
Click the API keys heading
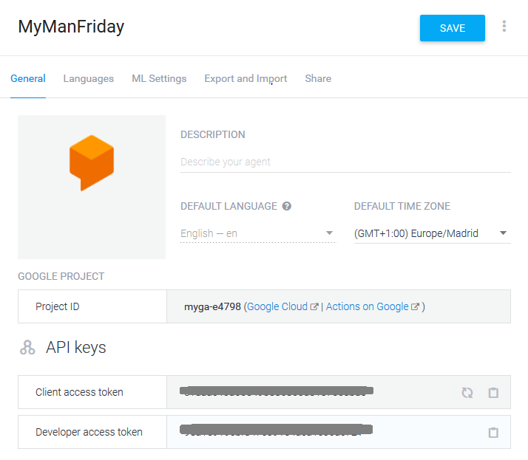[x=76, y=347]
